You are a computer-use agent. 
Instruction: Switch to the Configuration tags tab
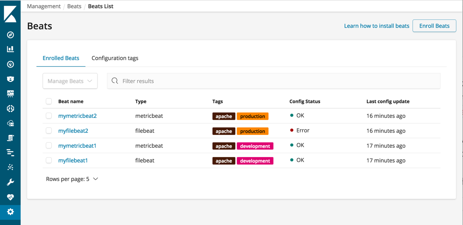pyautogui.click(x=115, y=58)
